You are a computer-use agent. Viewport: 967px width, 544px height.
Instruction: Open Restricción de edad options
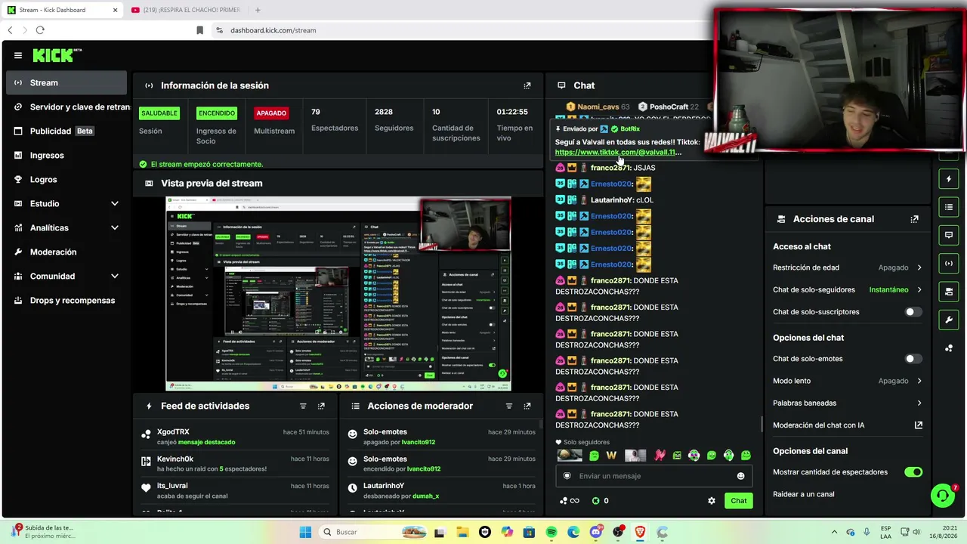pos(847,267)
